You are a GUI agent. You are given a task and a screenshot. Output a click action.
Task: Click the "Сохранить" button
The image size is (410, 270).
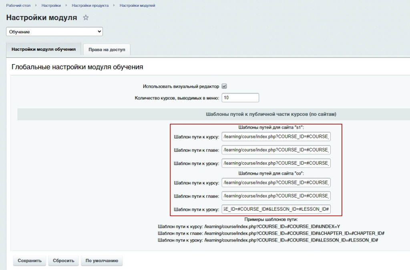(30, 260)
